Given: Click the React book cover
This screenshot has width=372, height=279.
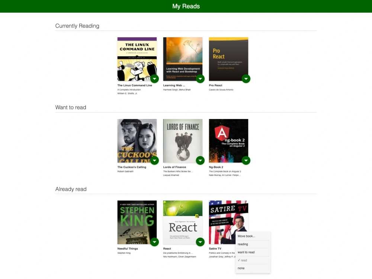Looking at the screenshot, I should [183, 222].
